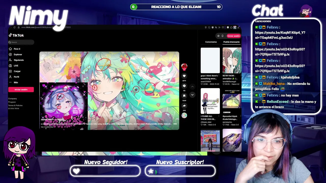Image resolution: width=326 pixels, height=183 pixels.
Task: Click the browser extensions puzzle icon
Action: [x=231, y=27]
